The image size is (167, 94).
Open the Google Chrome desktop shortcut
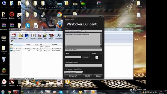59,16
